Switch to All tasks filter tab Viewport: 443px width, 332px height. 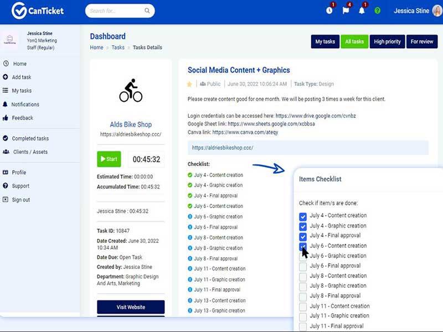354,41
